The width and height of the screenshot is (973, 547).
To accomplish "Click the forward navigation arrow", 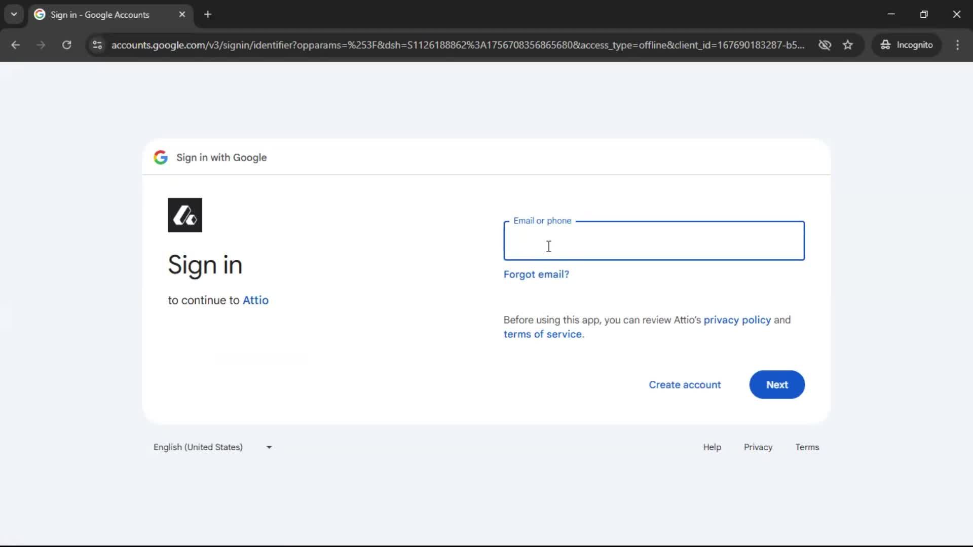I will click(x=41, y=45).
